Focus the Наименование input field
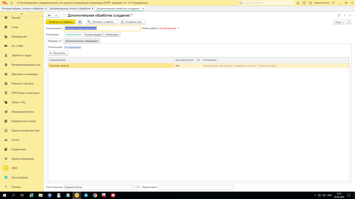 click(x=102, y=28)
